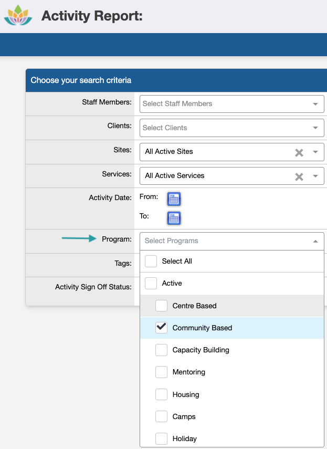Expand the Select Clients dropdown arrow

point(315,128)
